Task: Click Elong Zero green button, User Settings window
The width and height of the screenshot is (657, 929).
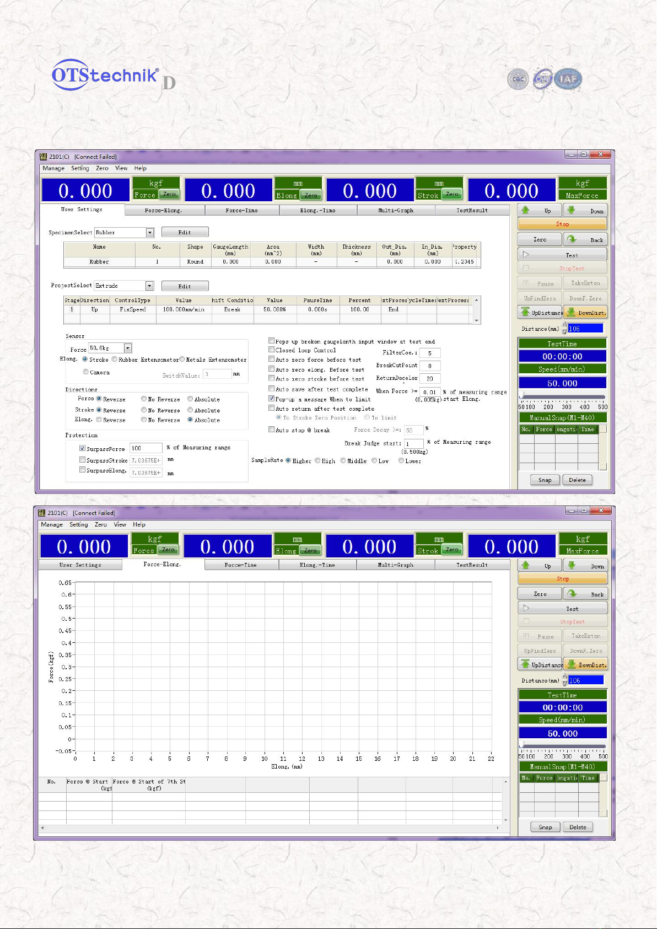Action: 311,195
